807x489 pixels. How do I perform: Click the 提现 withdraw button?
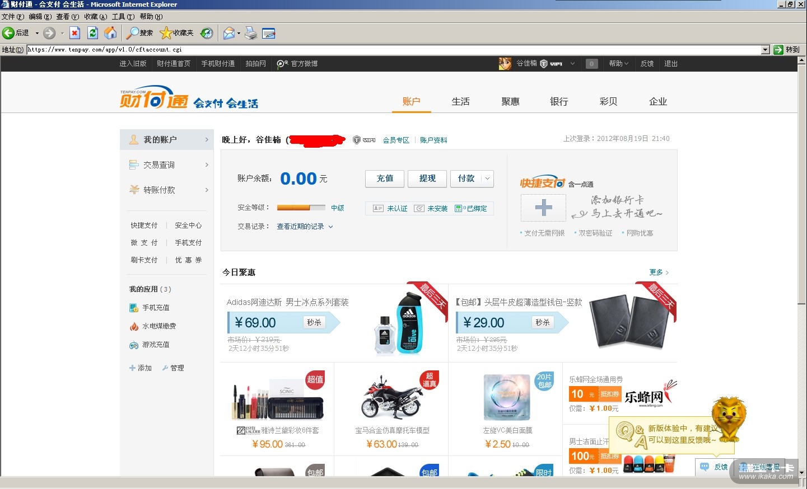[427, 178]
